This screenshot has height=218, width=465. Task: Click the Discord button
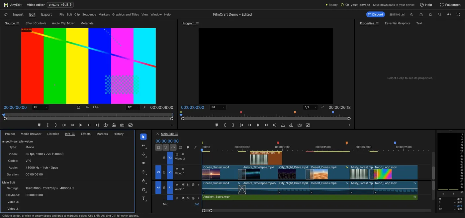coord(375,14)
